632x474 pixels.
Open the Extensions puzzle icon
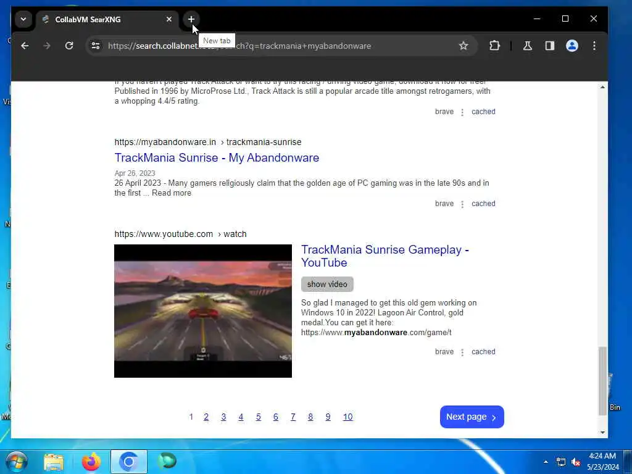pos(494,46)
